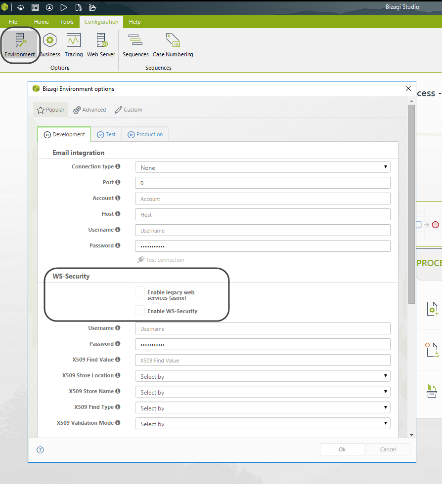Switch to Home ribbon tab
Image resolution: width=442 pixels, height=484 pixels.
(42, 22)
